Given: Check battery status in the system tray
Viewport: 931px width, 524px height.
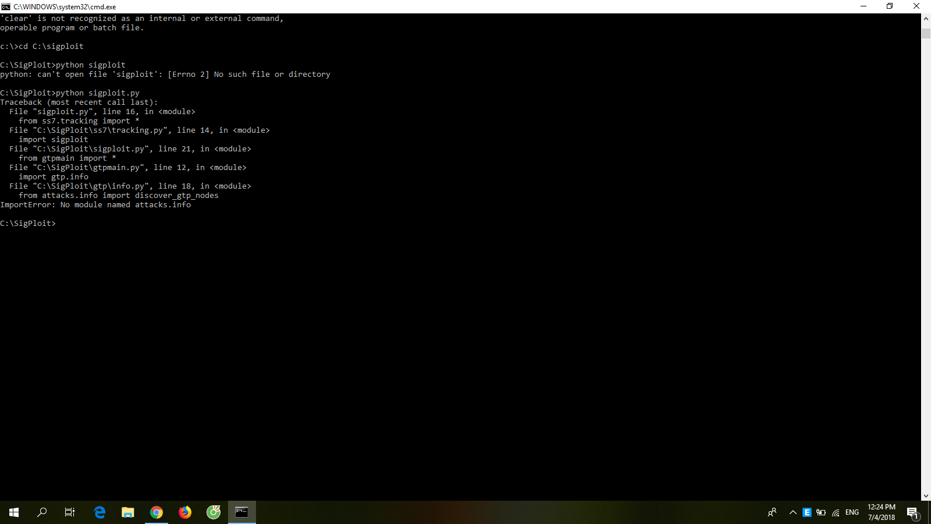Looking at the screenshot, I should coord(821,512).
